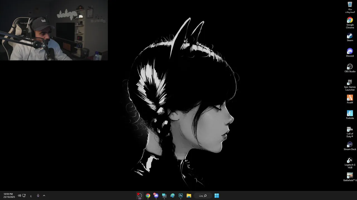Open the color palette app in the taskbar
This screenshot has width=357, height=200.
coord(172,196)
